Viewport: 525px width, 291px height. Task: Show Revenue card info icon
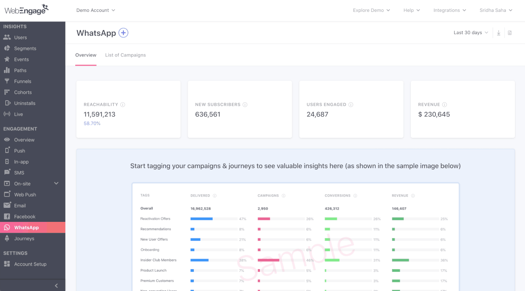point(444,105)
